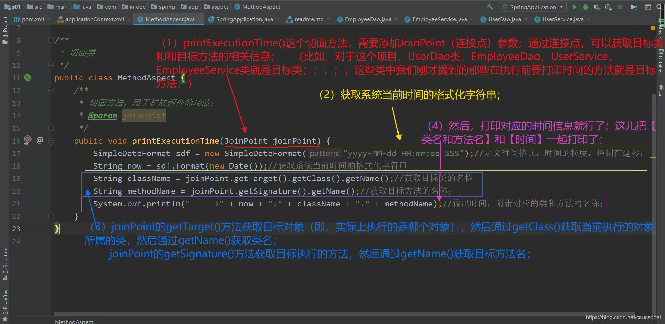Screen dimensions: 665x324
Task: Click the advice gutter icon on line 16
Action: coord(28,140)
